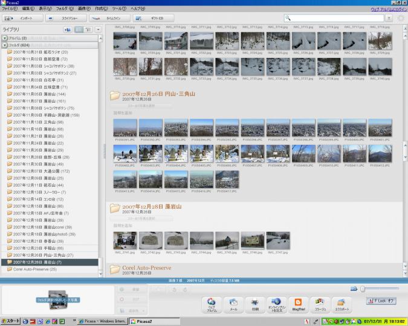
Task: Collapse the アルバム (2) section
Action: pyautogui.click(x=4, y=38)
